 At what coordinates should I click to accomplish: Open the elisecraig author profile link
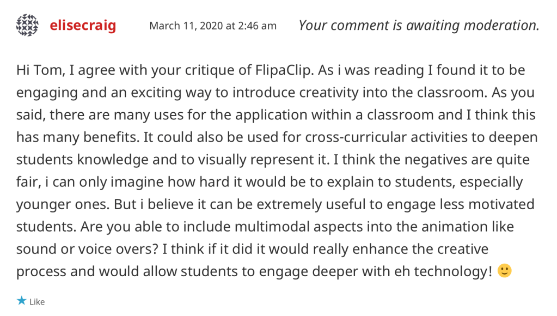(x=83, y=26)
